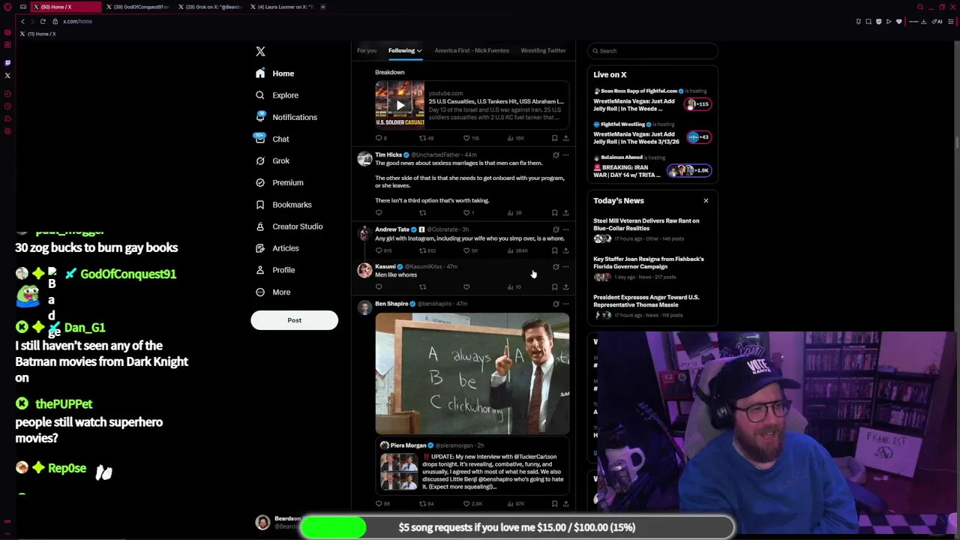This screenshot has height=540, width=960.
Task: Like the Breakdown YouTube post
Action: (x=466, y=138)
